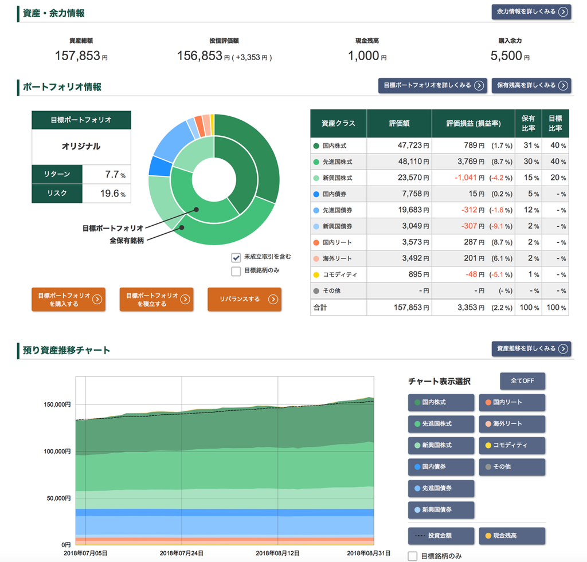Toggle 投資金額 dashed line display
The height and width of the screenshot is (562, 587).
coord(441,536)
